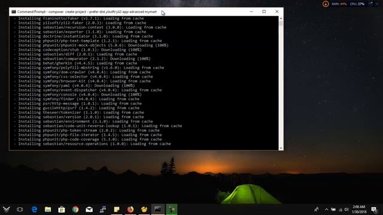Open File Explorer from the taskbar
The image size is (383, 215).
point(48,210)
